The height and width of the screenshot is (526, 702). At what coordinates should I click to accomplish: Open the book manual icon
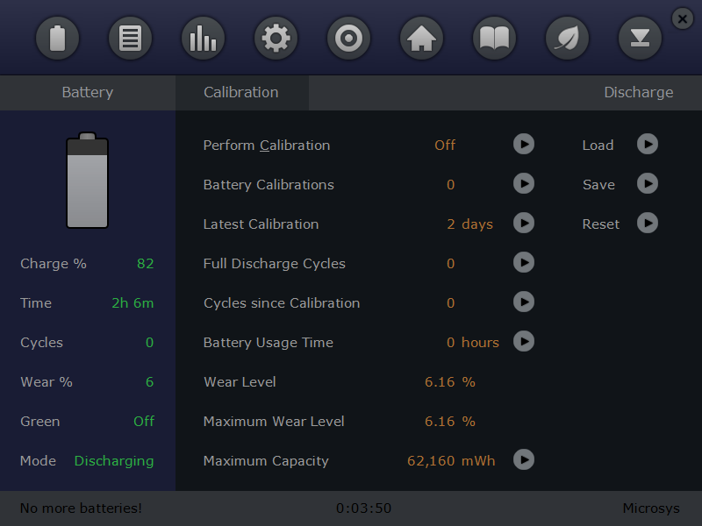[x=494, y=38]
